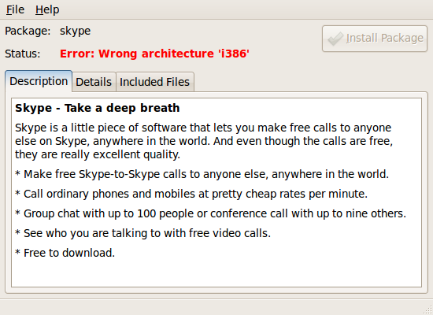433x315 pixels.
Task: Click the Package: label
Action: click(28, 31)
